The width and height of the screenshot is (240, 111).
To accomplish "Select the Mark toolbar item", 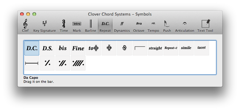I will 77,26.
